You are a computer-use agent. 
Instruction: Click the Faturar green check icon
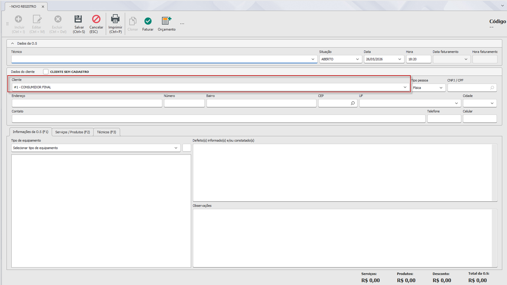(148, 21)
